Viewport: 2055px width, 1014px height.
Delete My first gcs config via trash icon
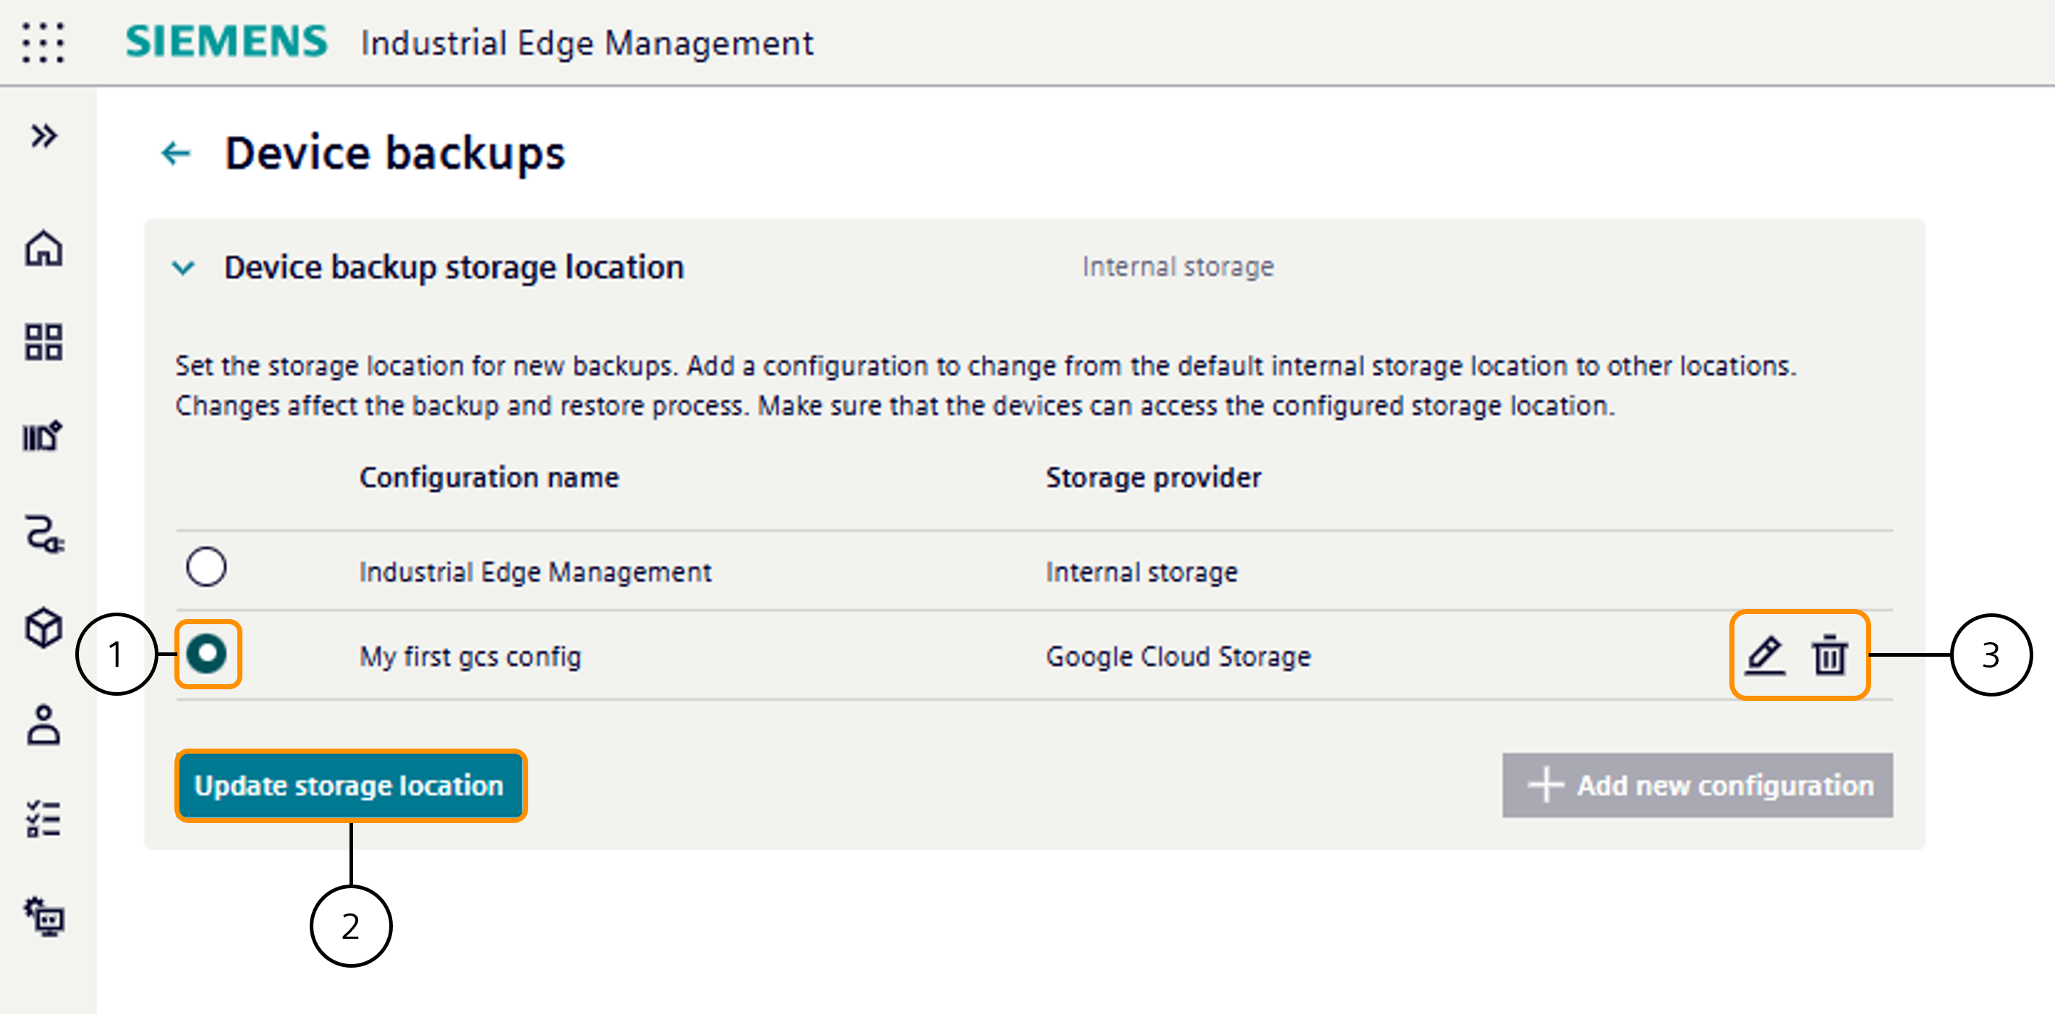click(1829, 655)
